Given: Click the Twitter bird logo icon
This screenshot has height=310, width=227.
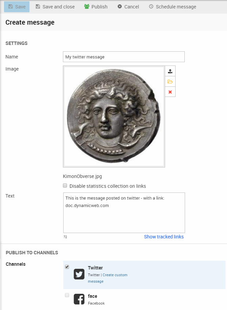Looking at the screenshot, I should (79, 274).
